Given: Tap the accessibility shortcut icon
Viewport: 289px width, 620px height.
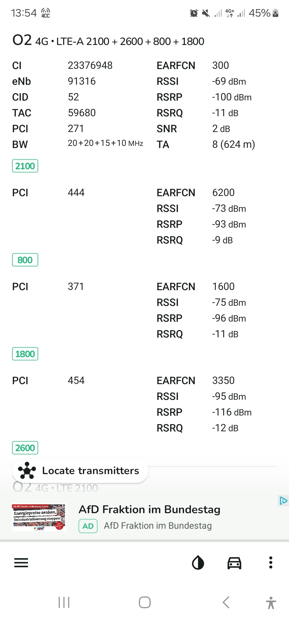Looking at the screenshot, I should (271, 603).
